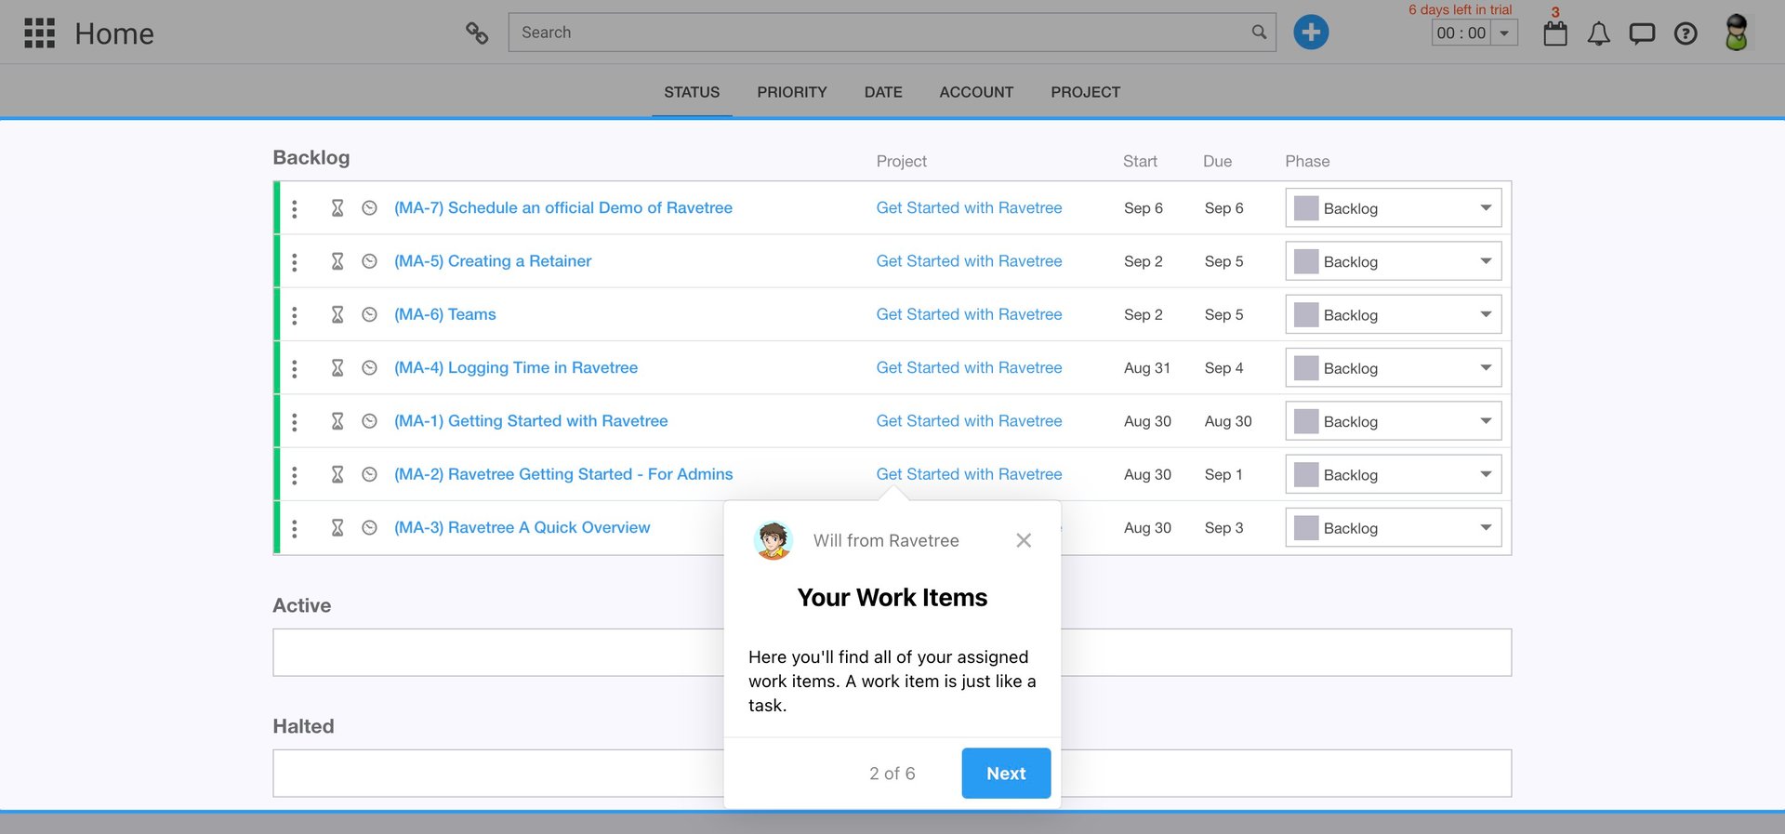Click the clock icon on MA-5 row

click(x=369, y=261)
